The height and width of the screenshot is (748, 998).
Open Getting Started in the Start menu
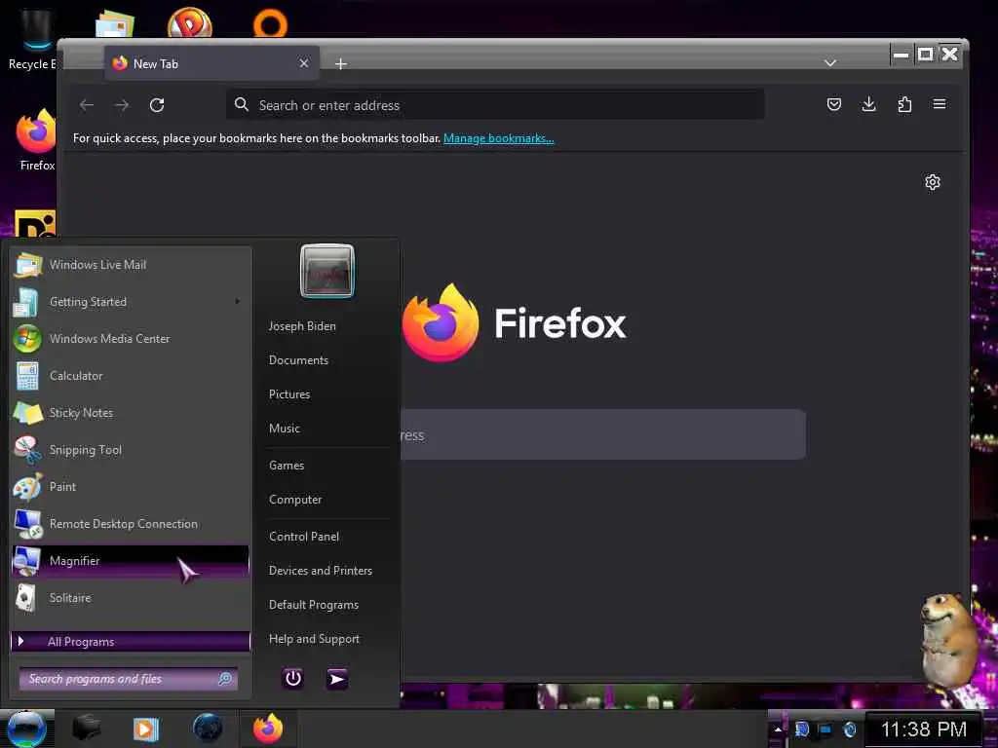[x=131, y=302]
